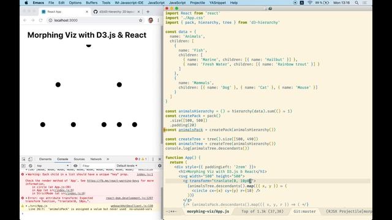This screenshot has height=220, width=392.
Task: Close the d3-hierarchy GitHub tab
Action: [139, 12]
